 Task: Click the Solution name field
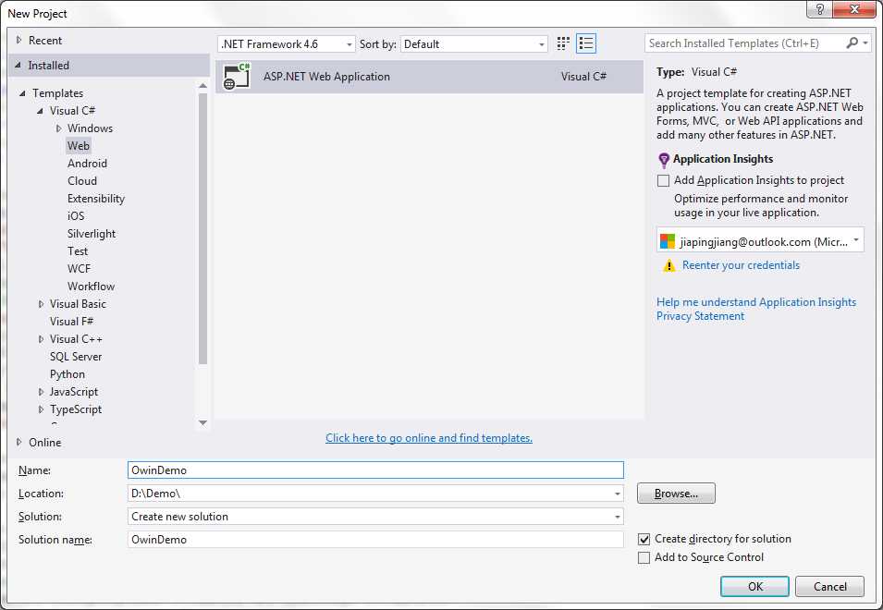point(375,540)
